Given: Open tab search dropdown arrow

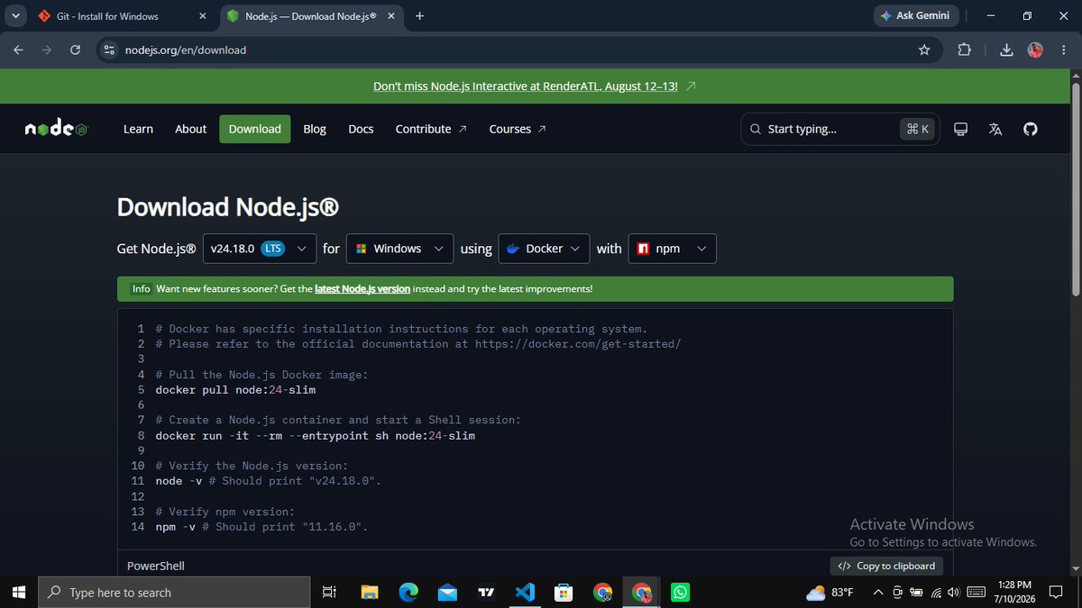Looking at the screenshot, I should coord(15,16).
